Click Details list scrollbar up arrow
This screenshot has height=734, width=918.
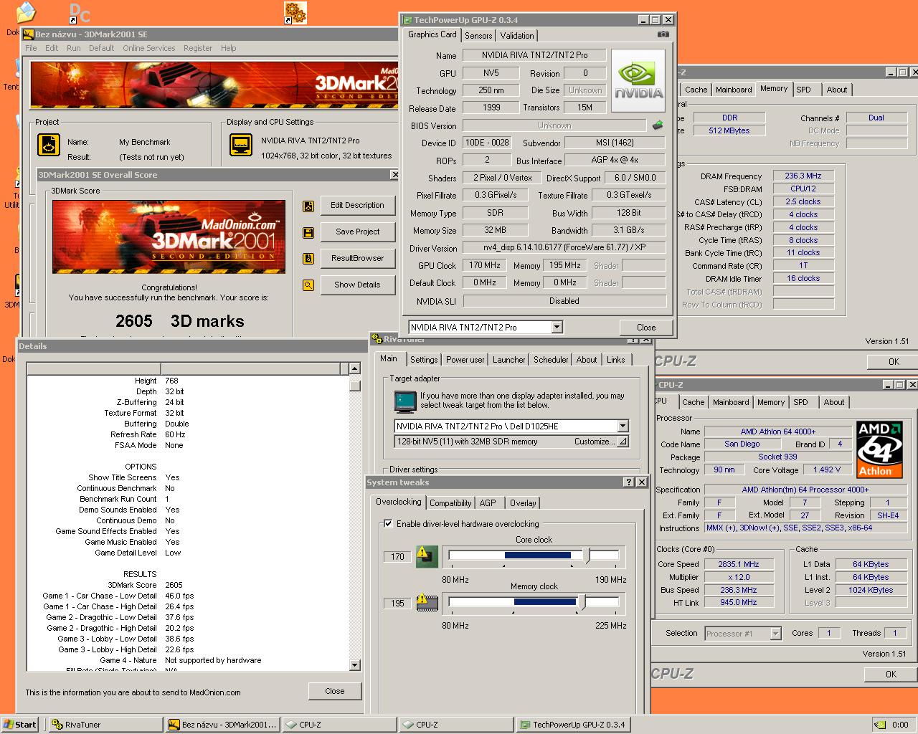coord(354,368)
